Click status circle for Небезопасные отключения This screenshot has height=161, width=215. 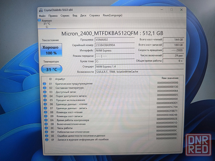tap(47, 132)
